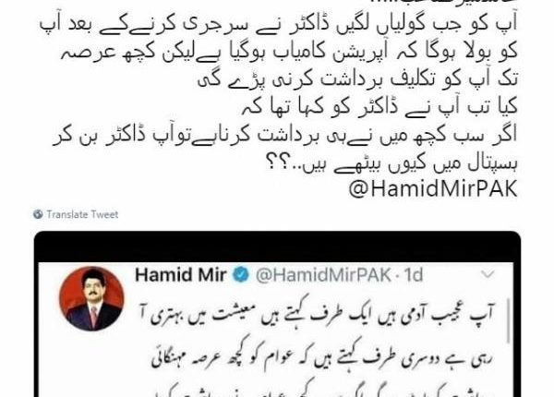Image resolution: width=554 pixels, height=397 pixels.
Task: Click the tweet line ending with question marks
Action: point(391,162)
